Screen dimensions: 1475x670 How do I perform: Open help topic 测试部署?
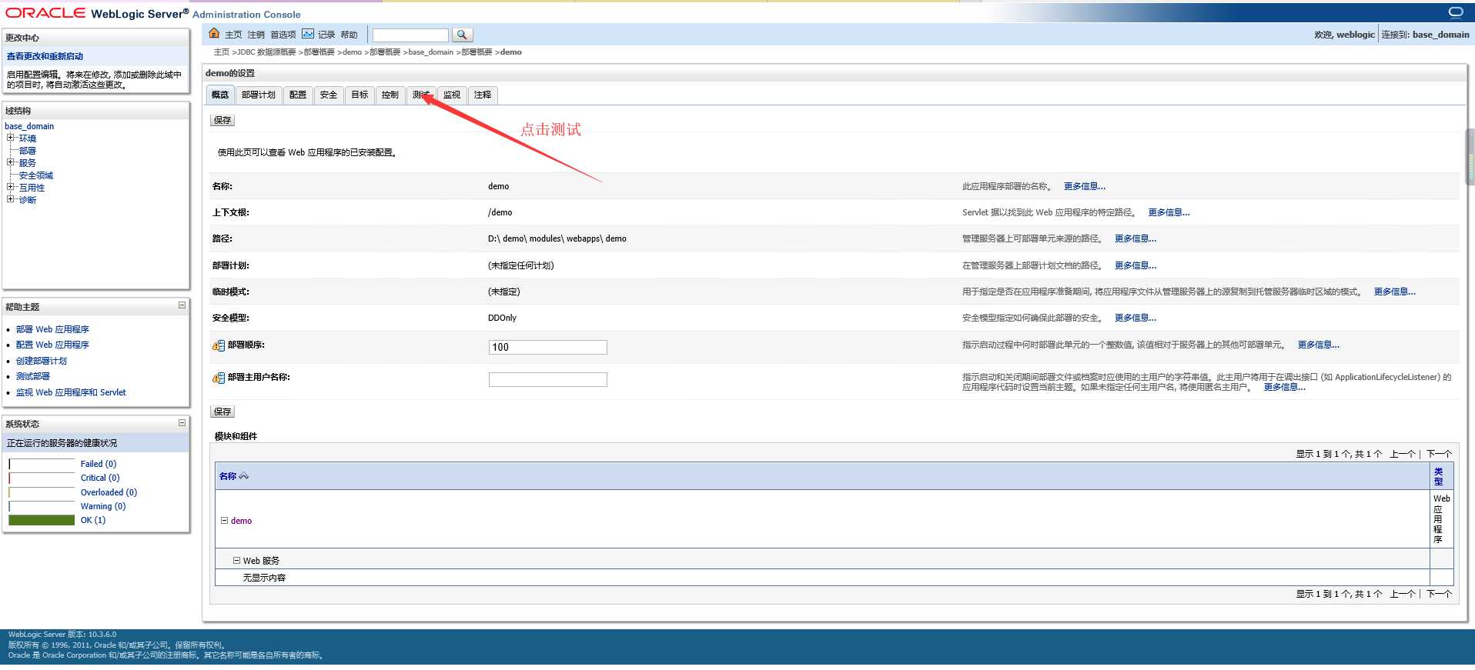click(x=33, y=376)
